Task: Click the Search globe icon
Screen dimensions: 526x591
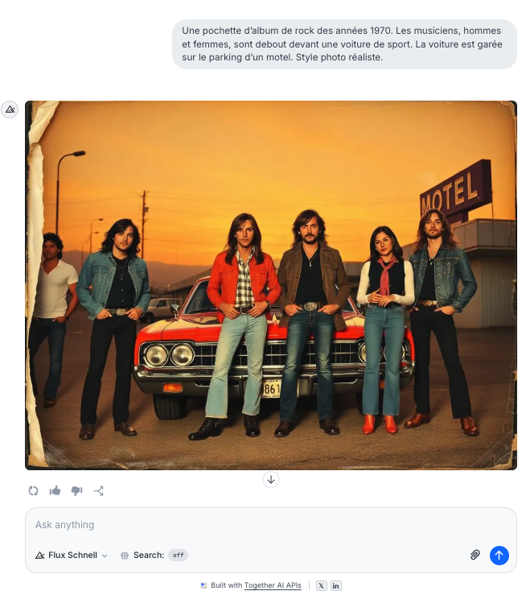Action: coord(125,556)
